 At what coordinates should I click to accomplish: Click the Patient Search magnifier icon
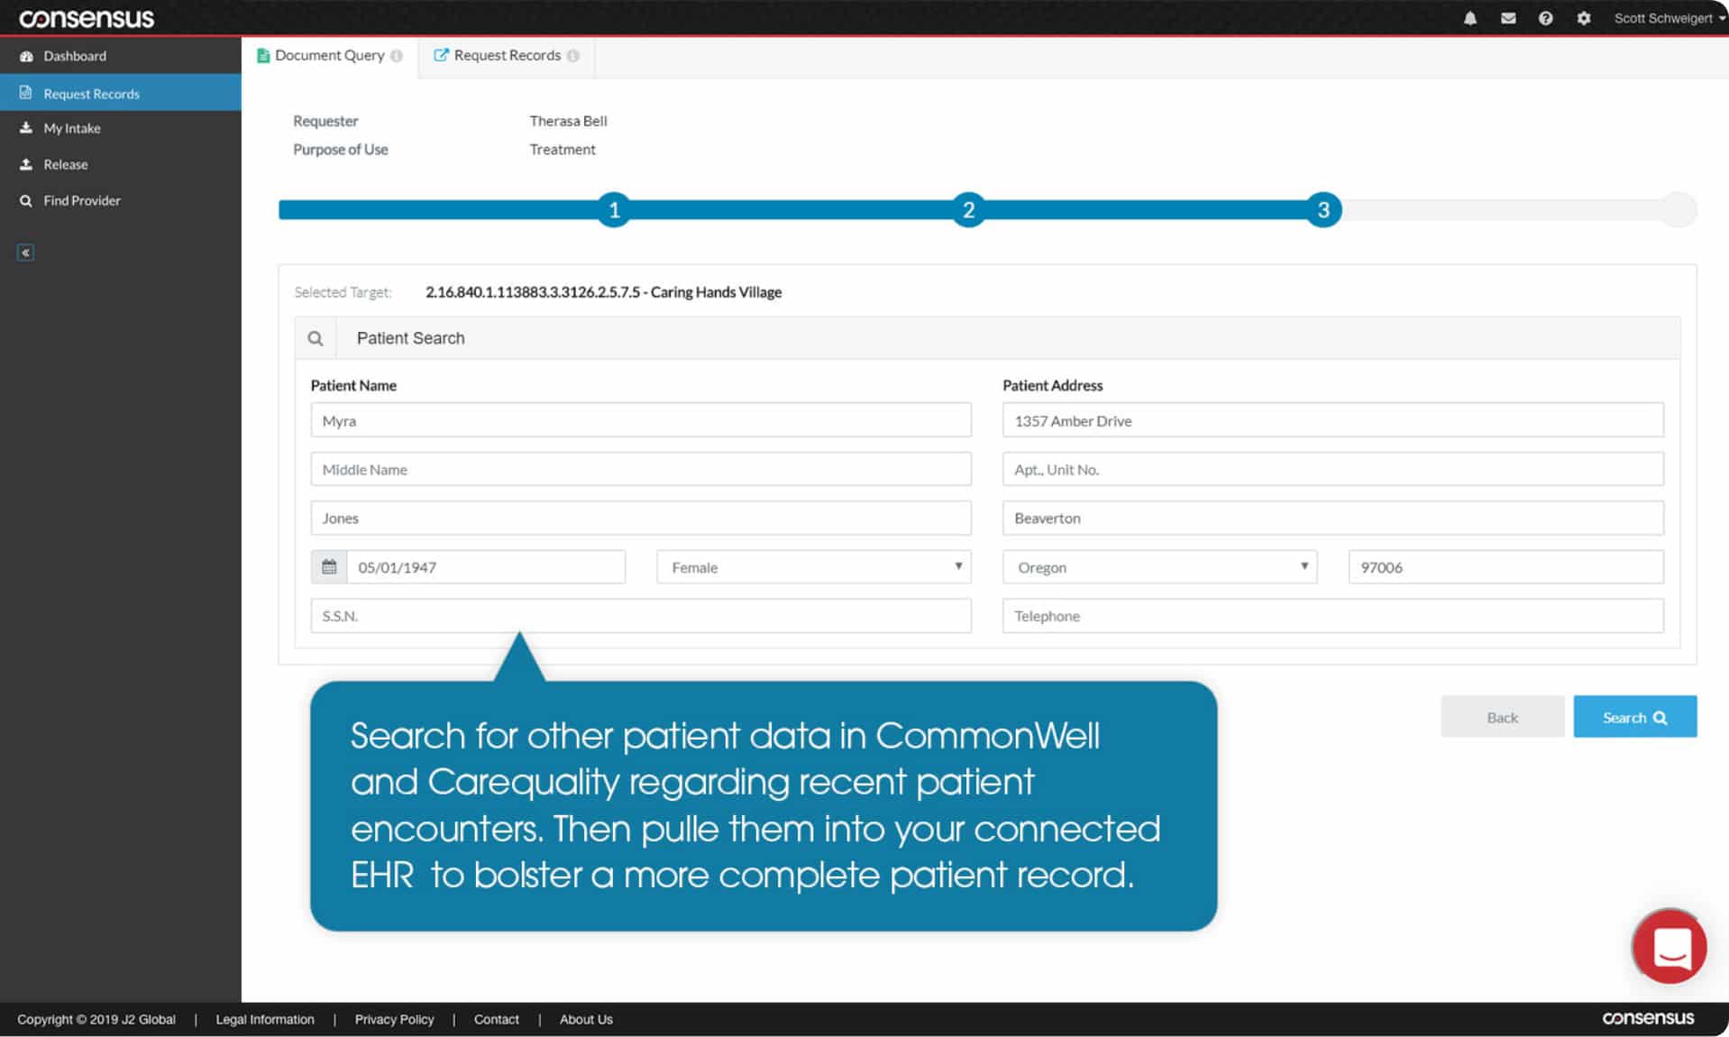click(316, 338)
